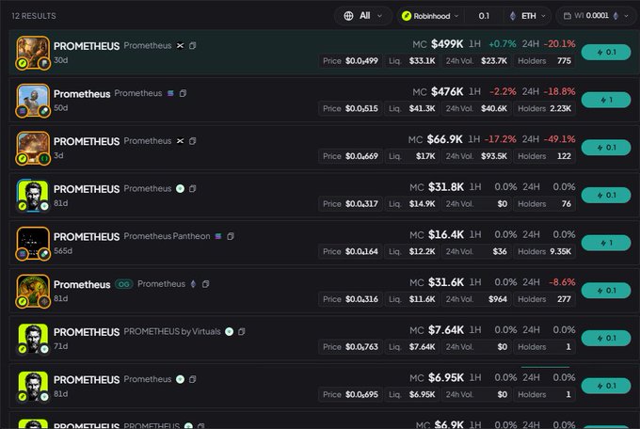The image size is (640, 429).
Task: Copy address of the $31.8K PROMETHEUS token
Action: click(x=193, y=188)
